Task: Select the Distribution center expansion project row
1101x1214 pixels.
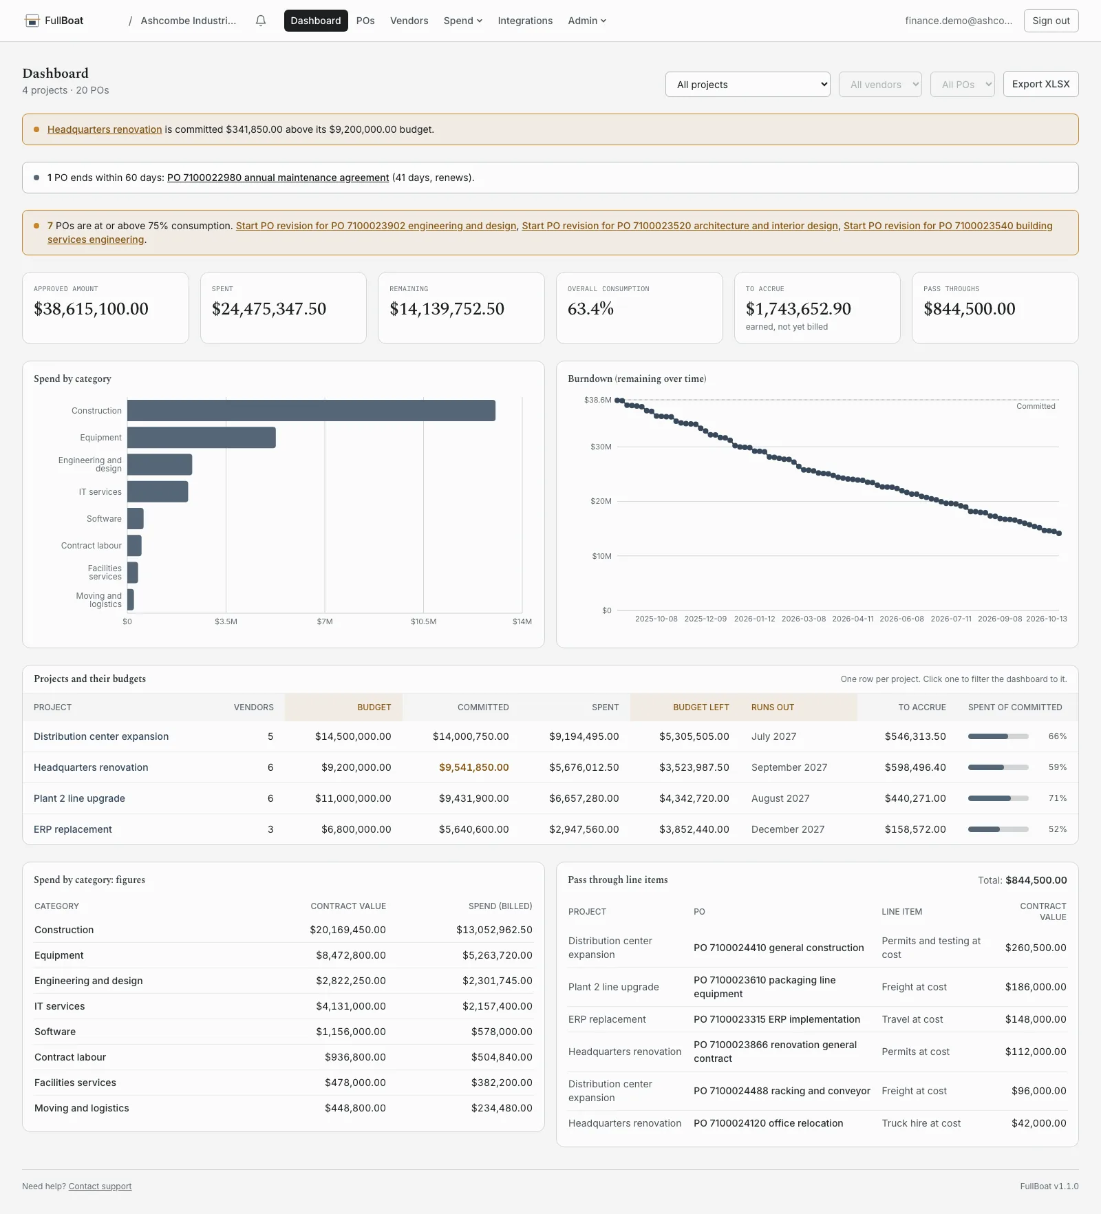Action: click(x=550, y=736)
